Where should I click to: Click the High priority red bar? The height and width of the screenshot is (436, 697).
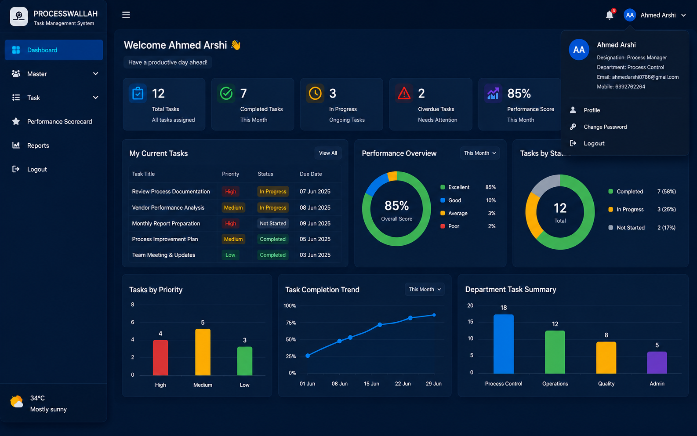coord(160,357)
